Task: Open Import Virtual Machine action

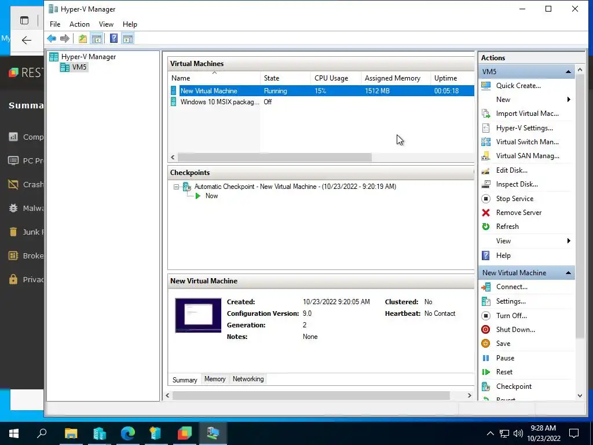Action: coord(527,114)
